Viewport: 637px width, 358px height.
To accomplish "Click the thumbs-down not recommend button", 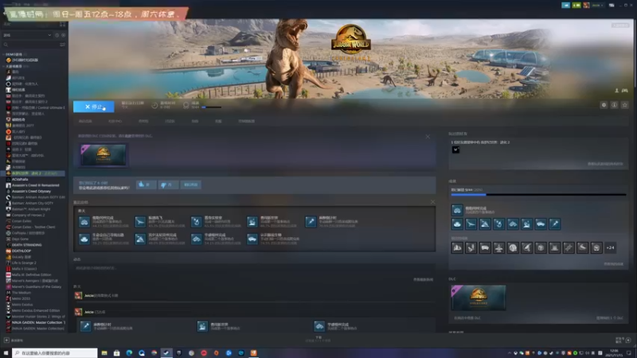I will (167, 185).
